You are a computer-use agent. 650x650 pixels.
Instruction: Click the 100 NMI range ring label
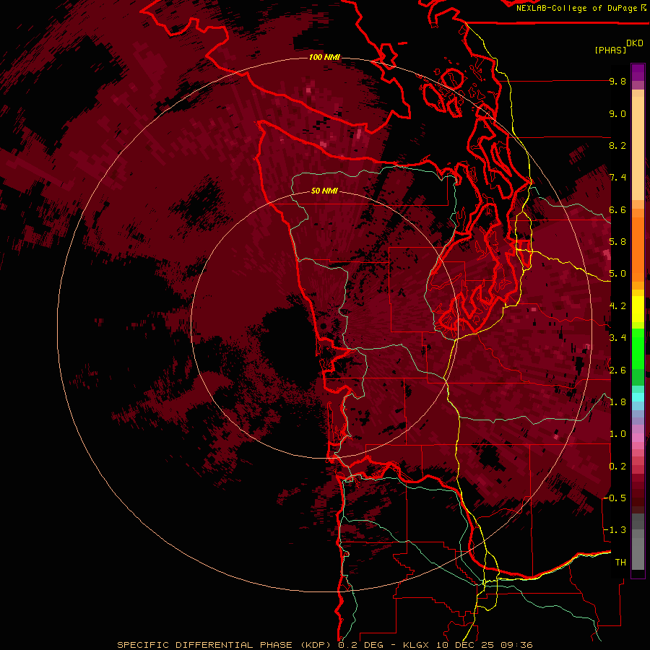(x=324, y=57)
